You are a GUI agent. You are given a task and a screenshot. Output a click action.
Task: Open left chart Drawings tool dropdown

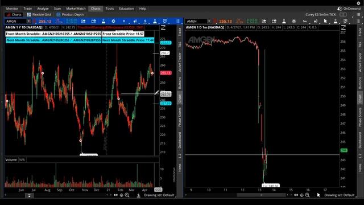point(145,21)
